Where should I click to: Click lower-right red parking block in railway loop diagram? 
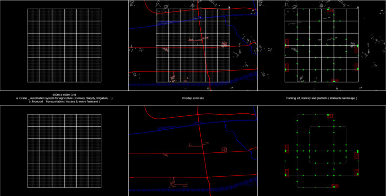point(357,171)
